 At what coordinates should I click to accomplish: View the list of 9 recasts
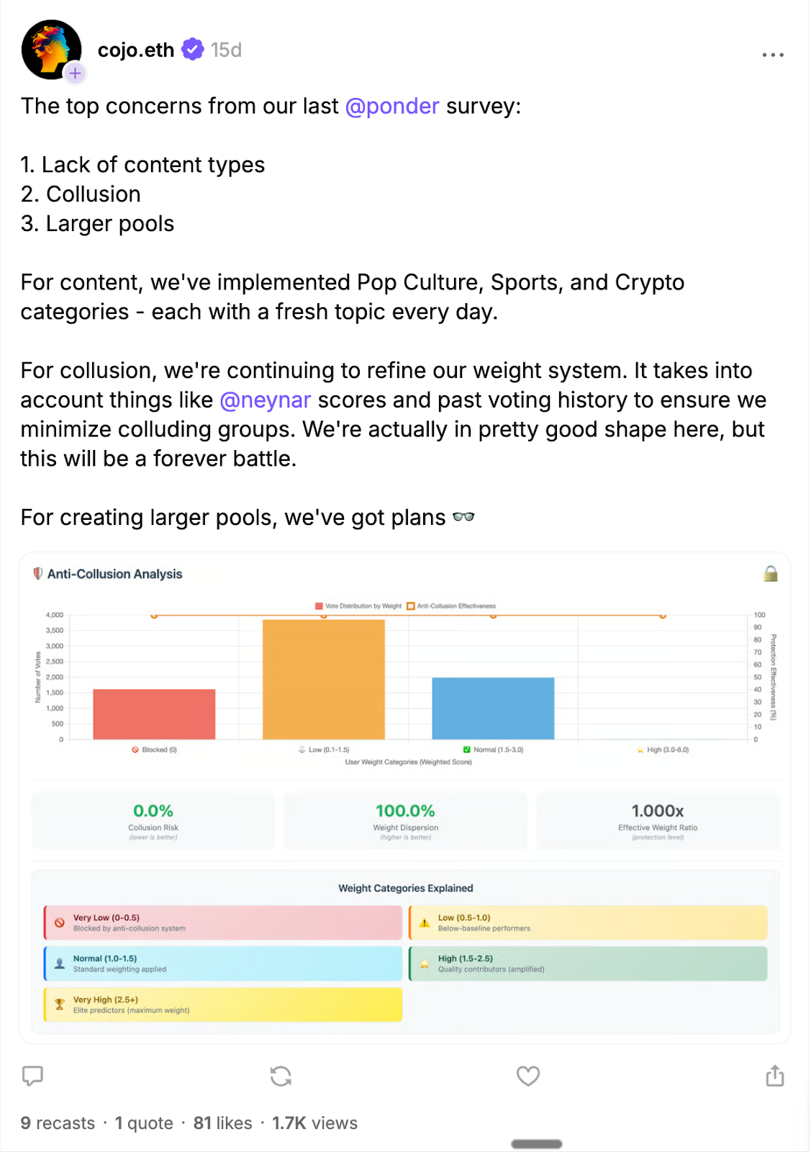coord(58,1123)
